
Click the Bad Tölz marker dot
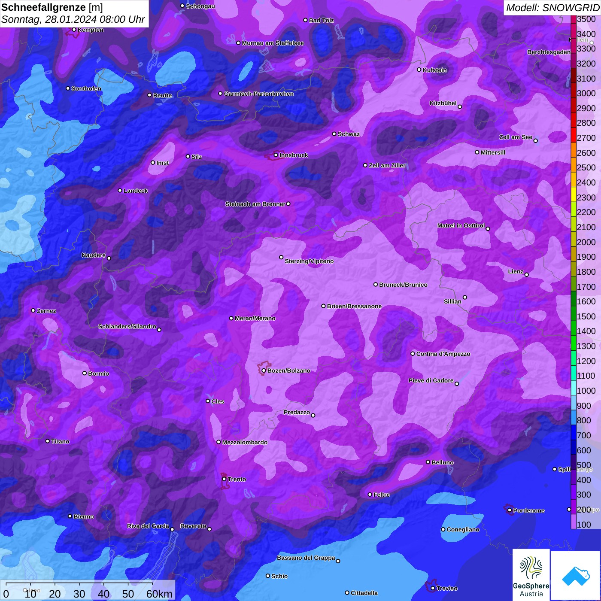pyautogui.click(x=306, y=20)
